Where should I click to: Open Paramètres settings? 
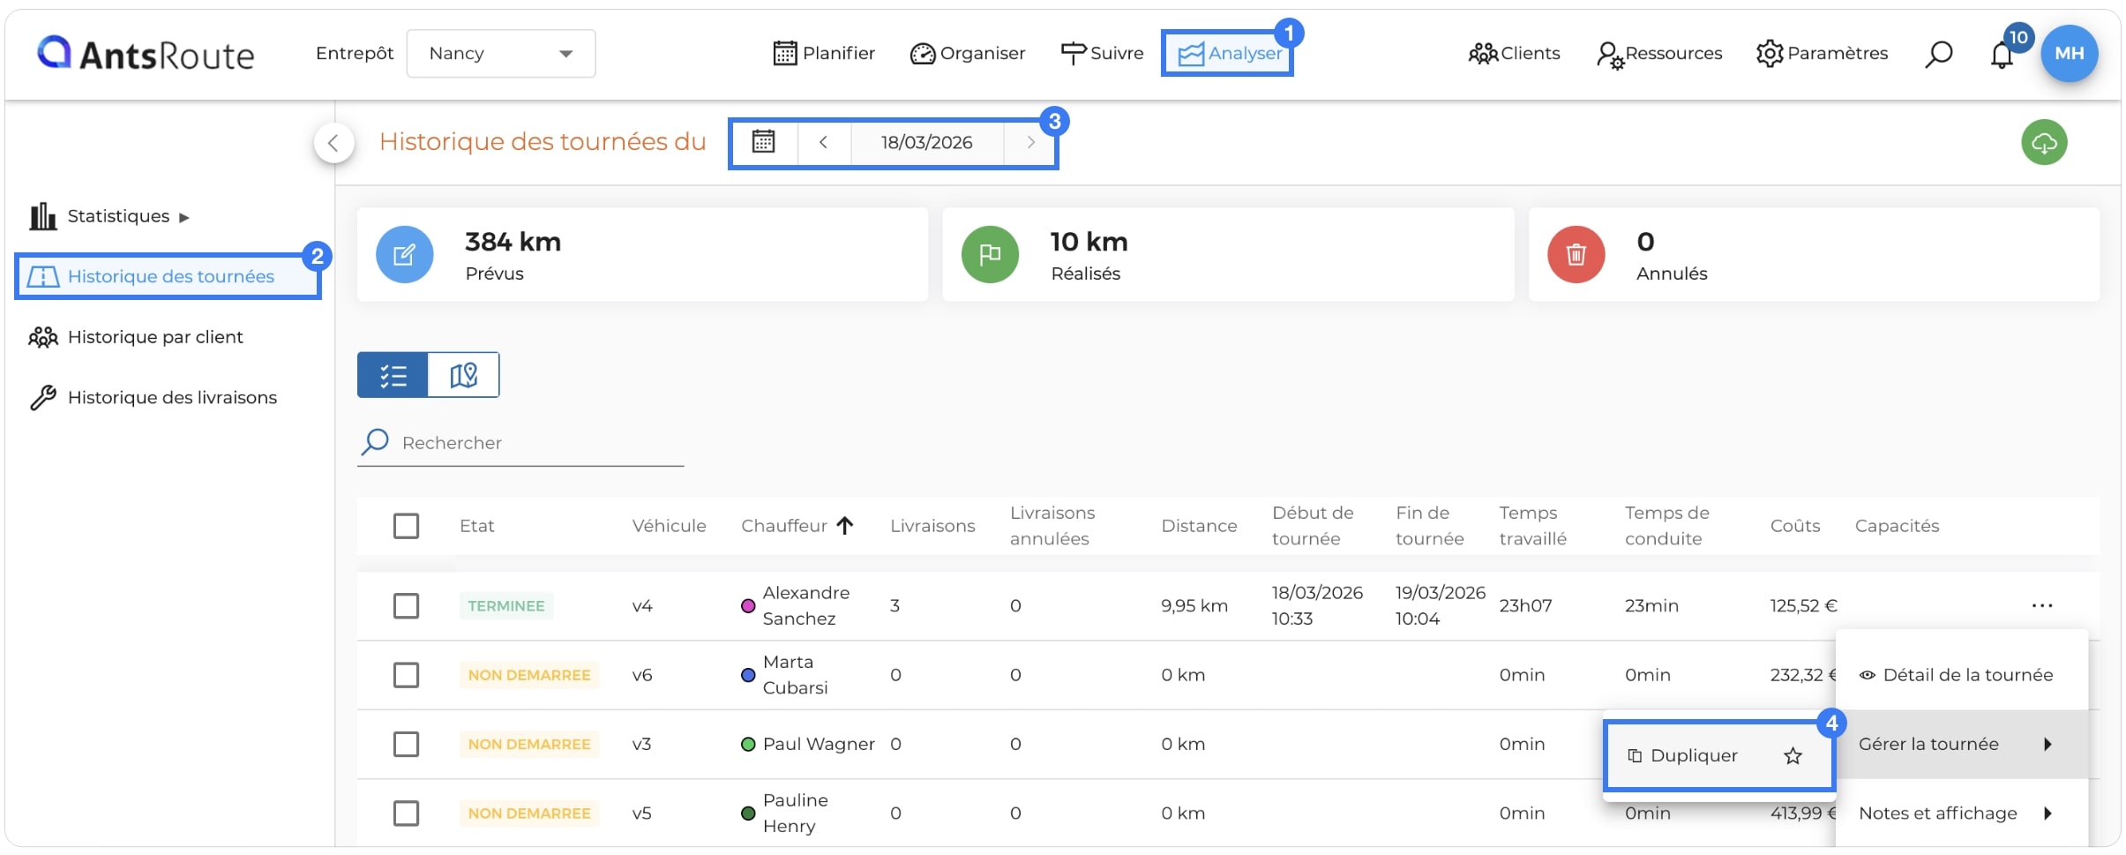[1822, 53]
